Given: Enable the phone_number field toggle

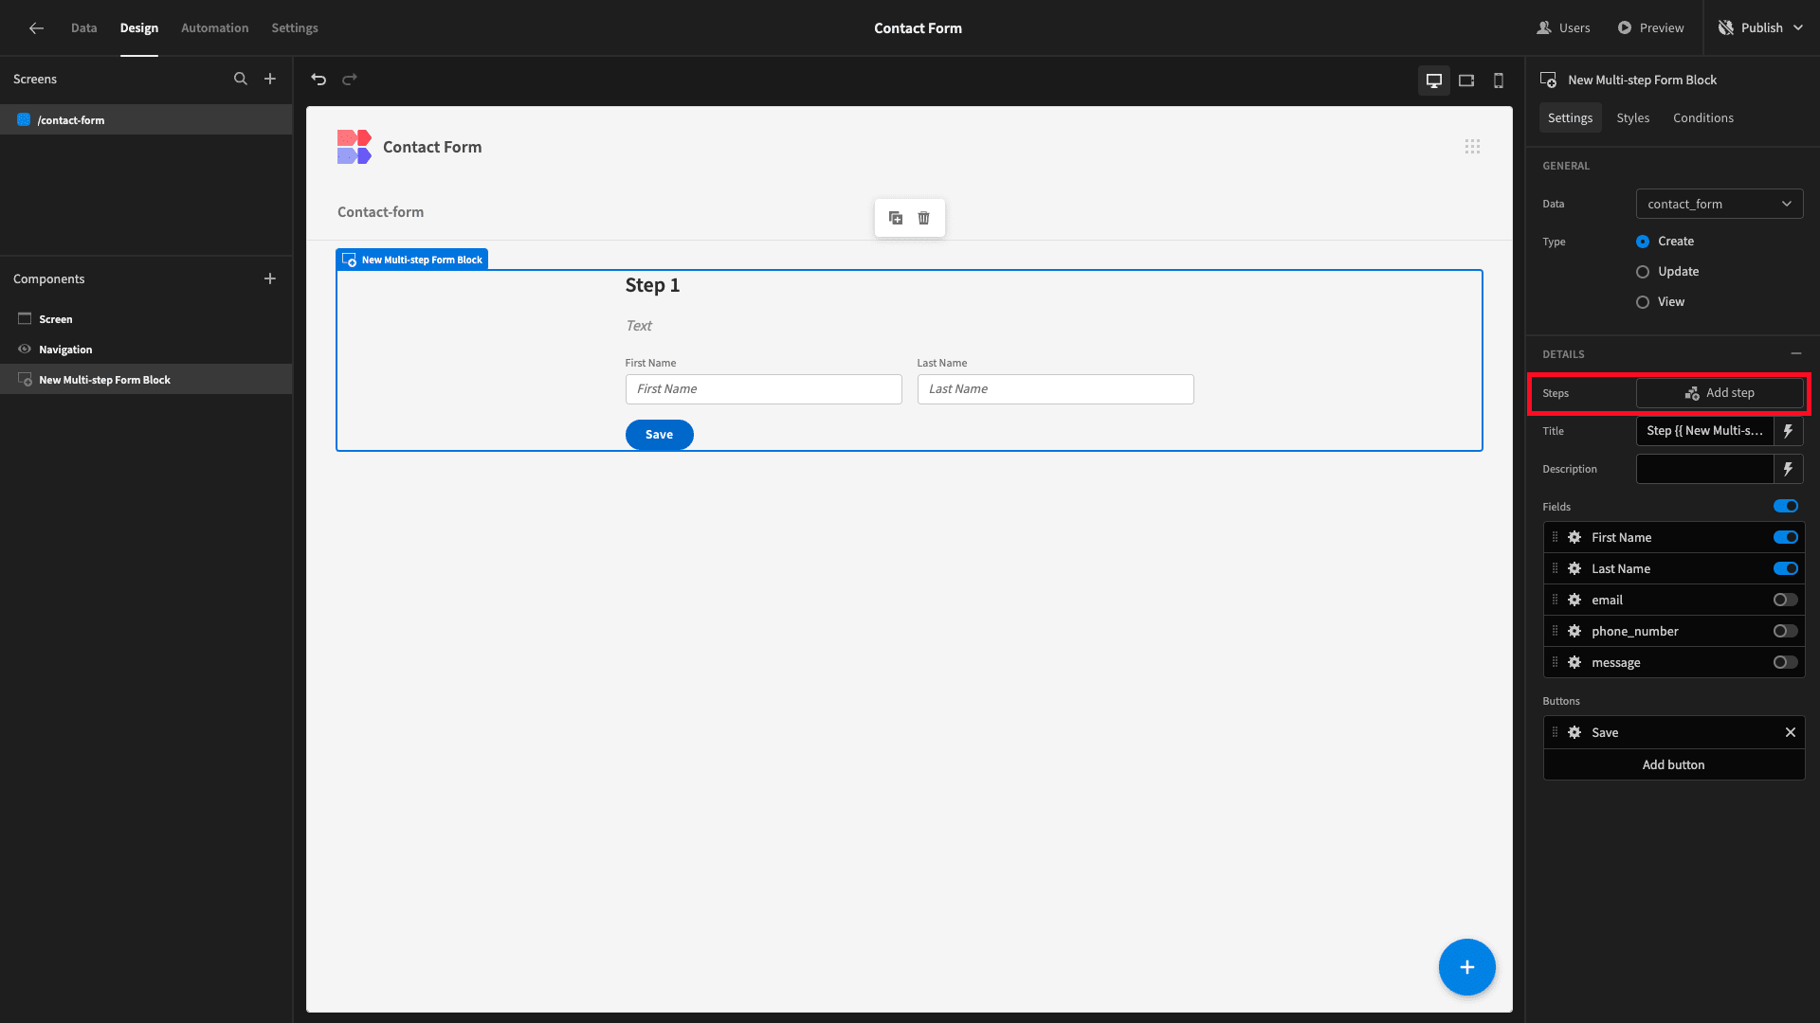Looking at the screenshot, I should click(x=1786, y=631).
